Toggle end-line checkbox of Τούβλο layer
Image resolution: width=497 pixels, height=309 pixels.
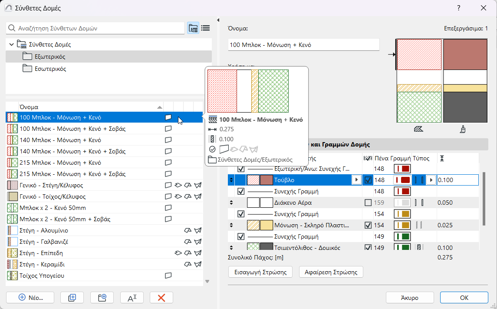pos(368,180)
